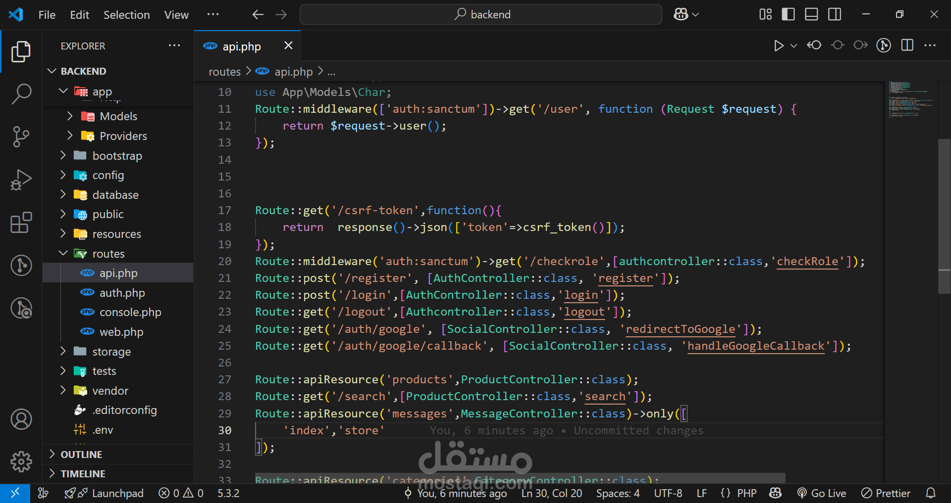
Task: Open the notifications bell
Action: (x=930, y=493)
